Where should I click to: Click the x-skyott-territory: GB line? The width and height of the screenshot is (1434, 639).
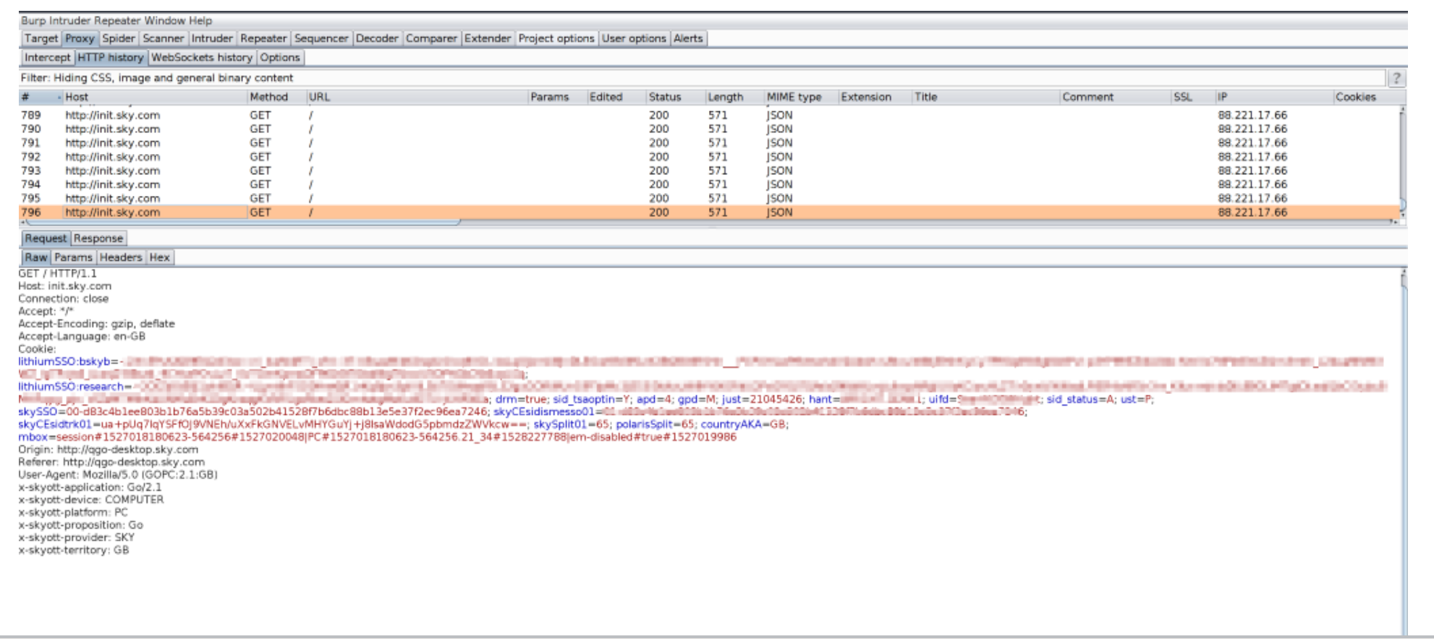[x=74, y=550]
